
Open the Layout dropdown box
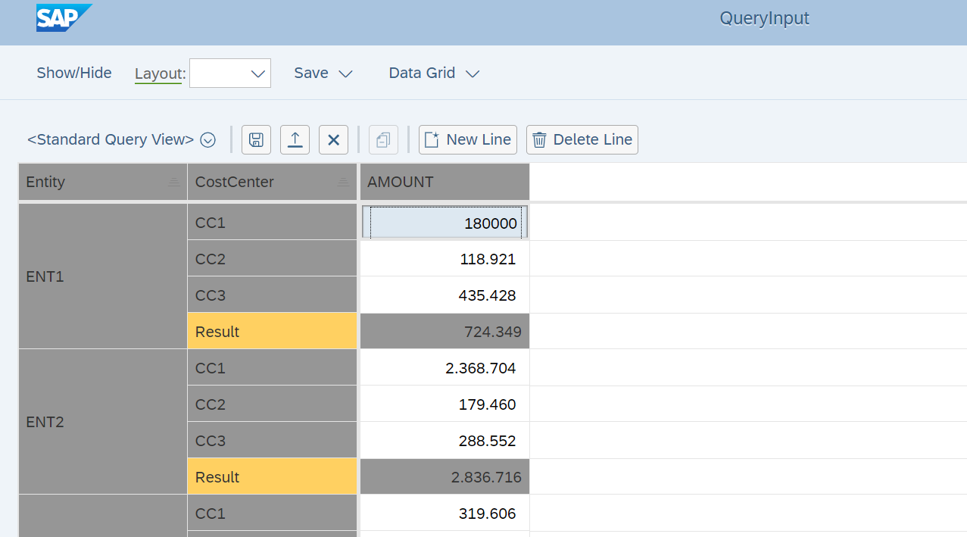230,73
